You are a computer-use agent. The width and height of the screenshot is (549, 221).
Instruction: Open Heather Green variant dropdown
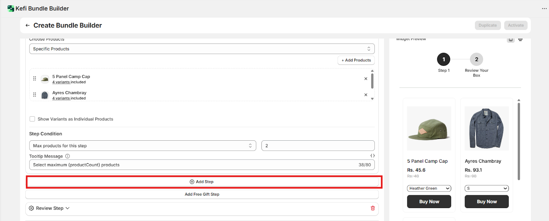click(x=429, y=188)
